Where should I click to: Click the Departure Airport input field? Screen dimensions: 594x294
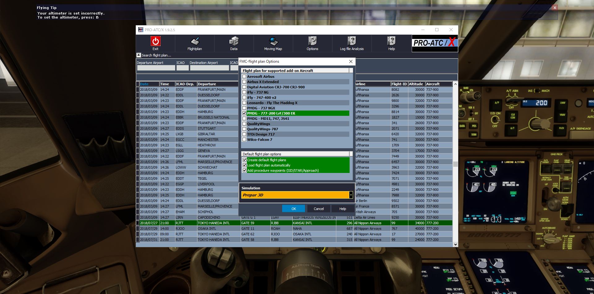coord(156,68)
